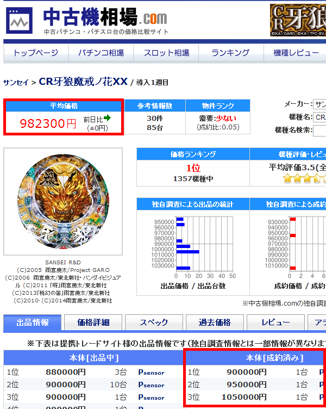Follow the サンセイ breadcrumb link

(x=16, y=83)
